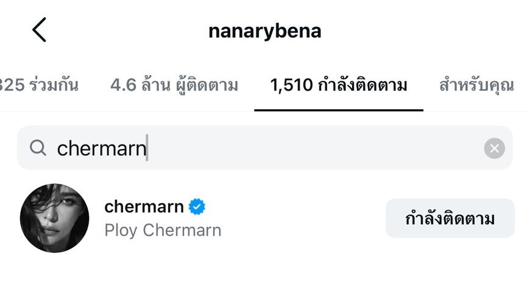Open the bold chermarn username link
530x293 pixels.
pos(144,207)
